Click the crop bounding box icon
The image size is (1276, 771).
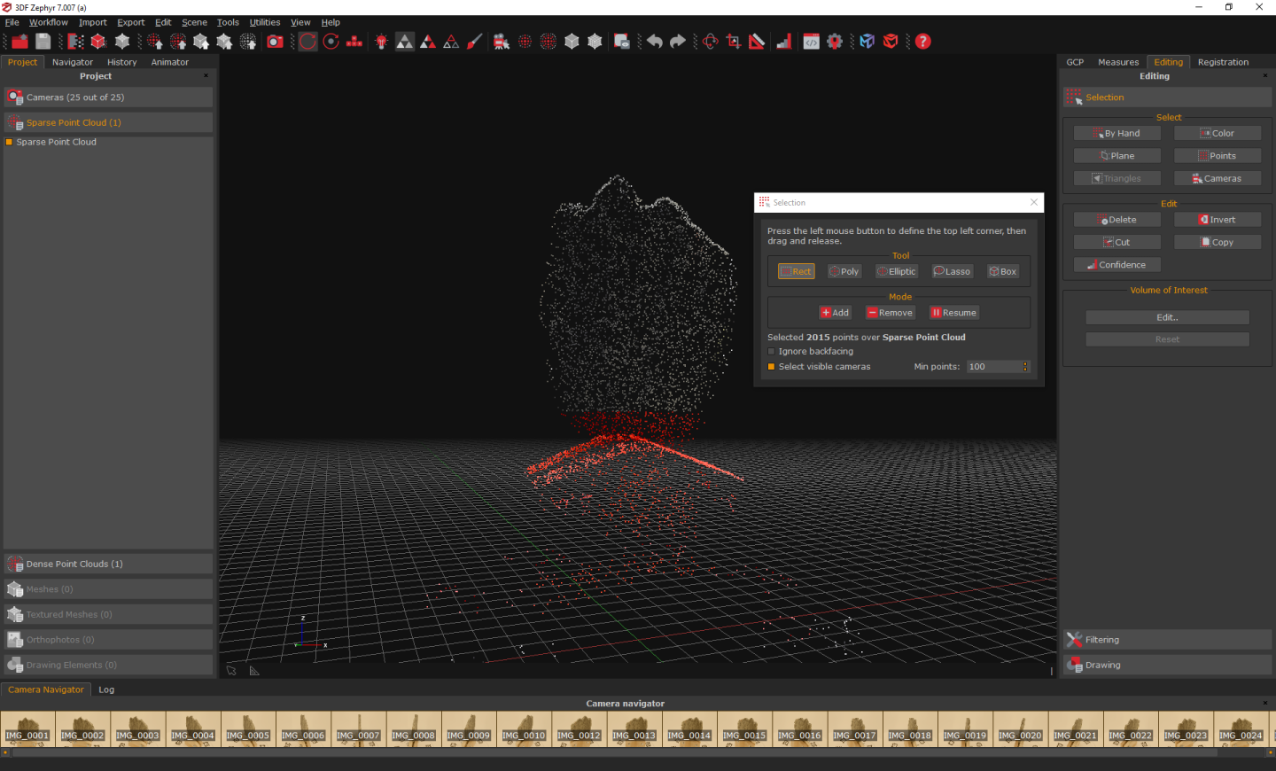tap(734, 42)
